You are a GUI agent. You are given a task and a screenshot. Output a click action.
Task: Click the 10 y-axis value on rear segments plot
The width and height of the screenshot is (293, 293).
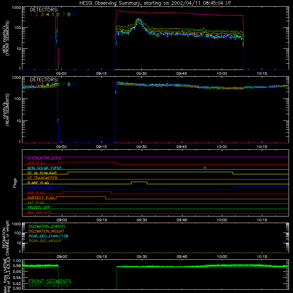pos(19,121)
